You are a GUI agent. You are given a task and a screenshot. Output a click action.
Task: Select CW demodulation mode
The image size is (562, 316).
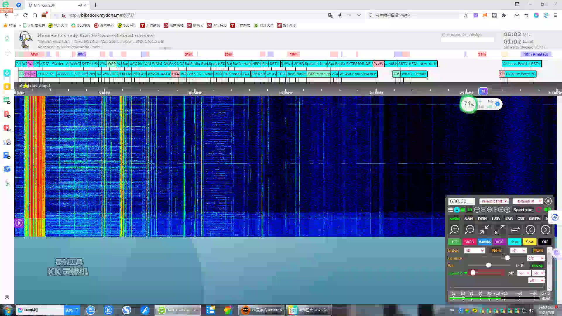point(521,219)
